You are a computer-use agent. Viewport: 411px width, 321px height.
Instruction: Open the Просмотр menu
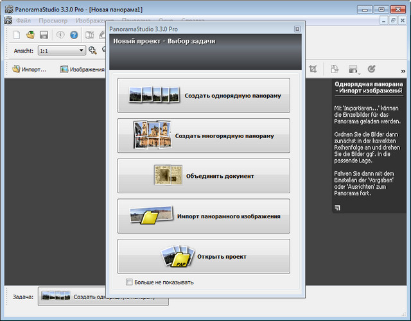point(53,21)
